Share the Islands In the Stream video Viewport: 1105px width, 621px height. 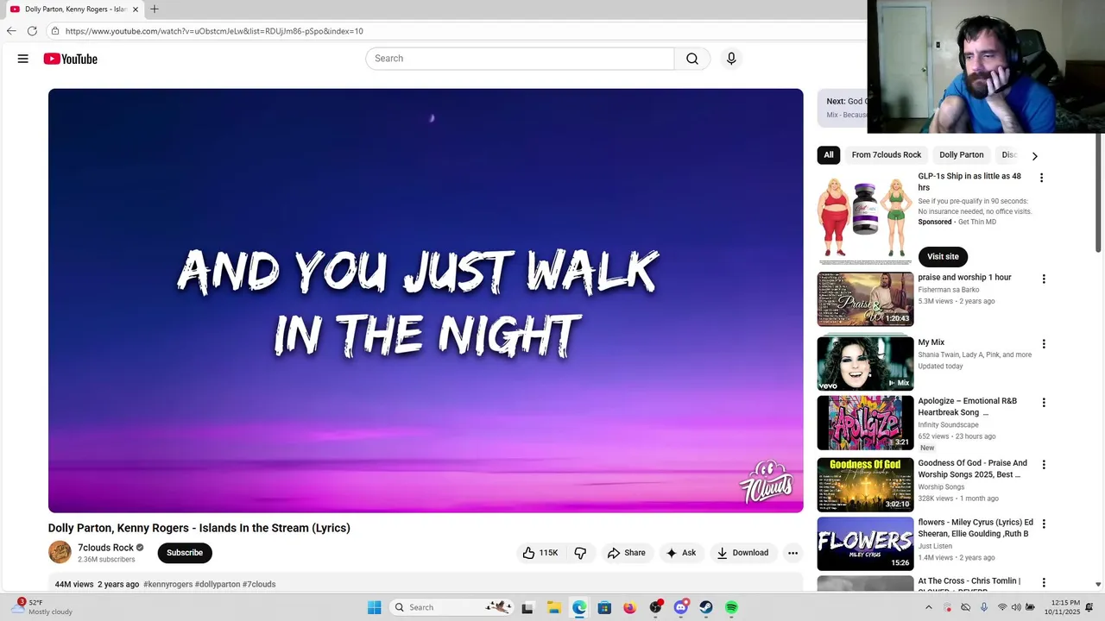point(627,553)
